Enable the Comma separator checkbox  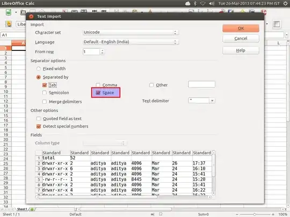coord(98,85)
